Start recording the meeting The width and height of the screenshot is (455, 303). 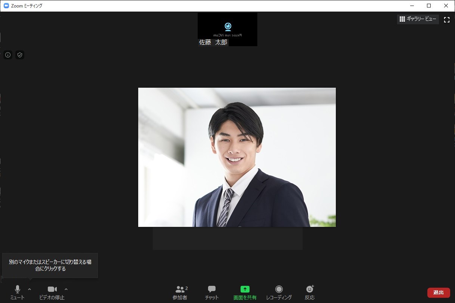(279, 292)
